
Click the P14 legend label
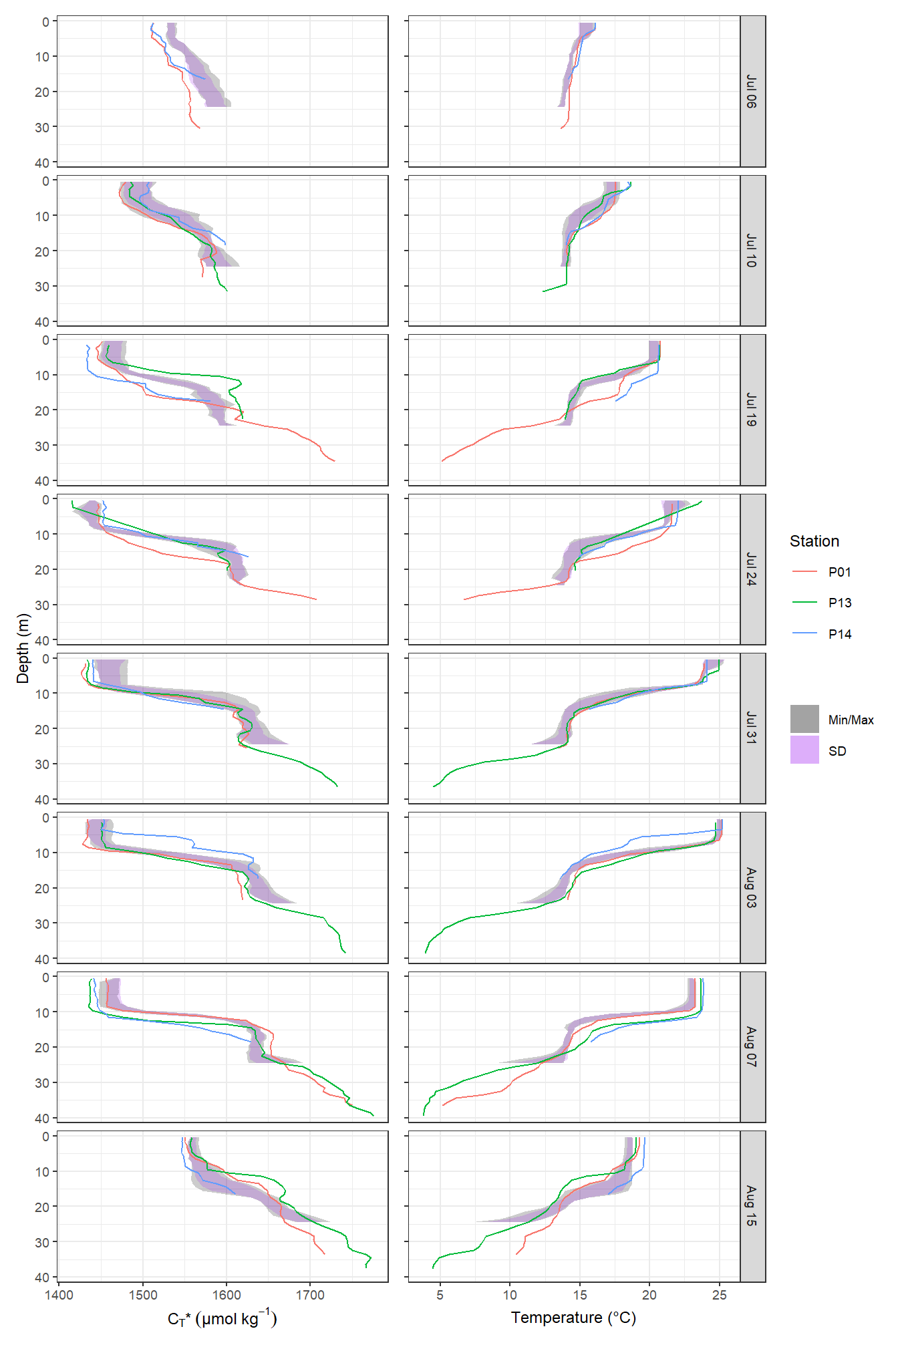(840, 634)
